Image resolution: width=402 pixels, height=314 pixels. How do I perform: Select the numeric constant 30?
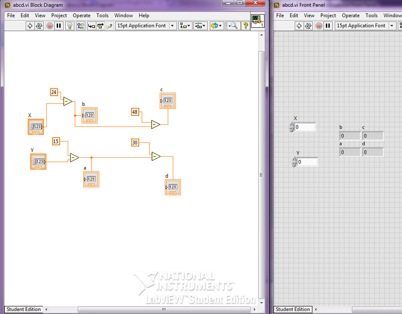click(x=135, y=143)
